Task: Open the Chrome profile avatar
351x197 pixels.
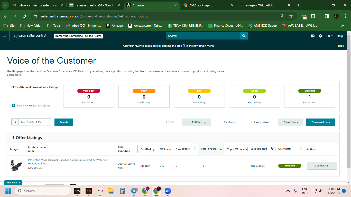Action: (336, 16)
